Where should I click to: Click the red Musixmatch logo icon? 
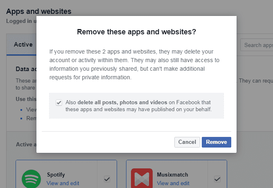point(142,178)
